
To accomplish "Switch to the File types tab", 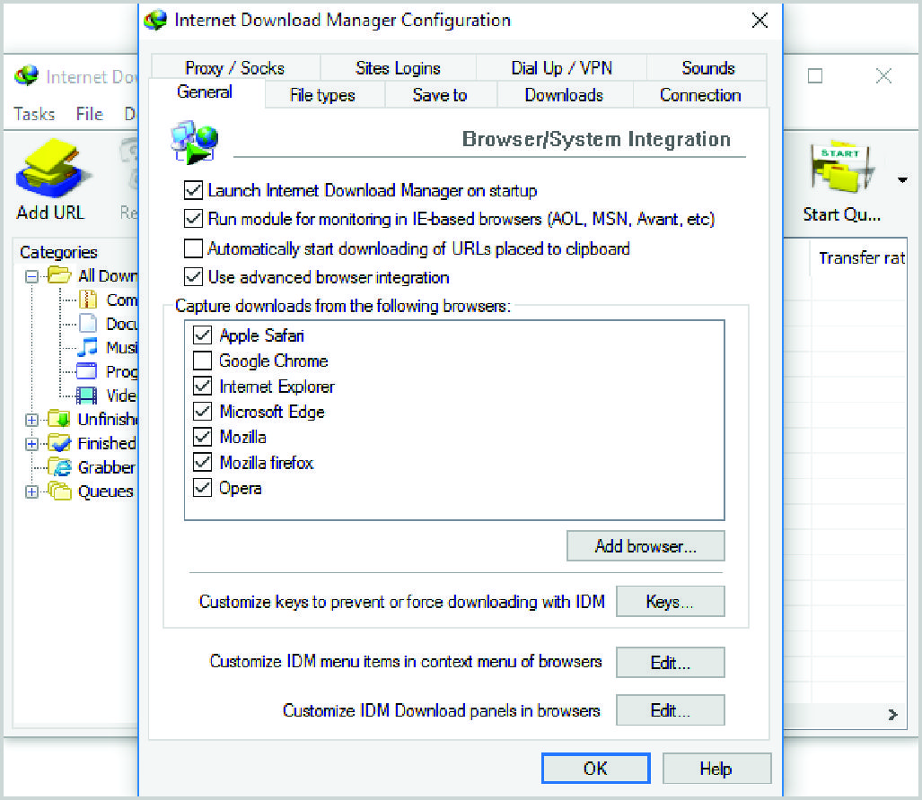I will tap(323, 94).
